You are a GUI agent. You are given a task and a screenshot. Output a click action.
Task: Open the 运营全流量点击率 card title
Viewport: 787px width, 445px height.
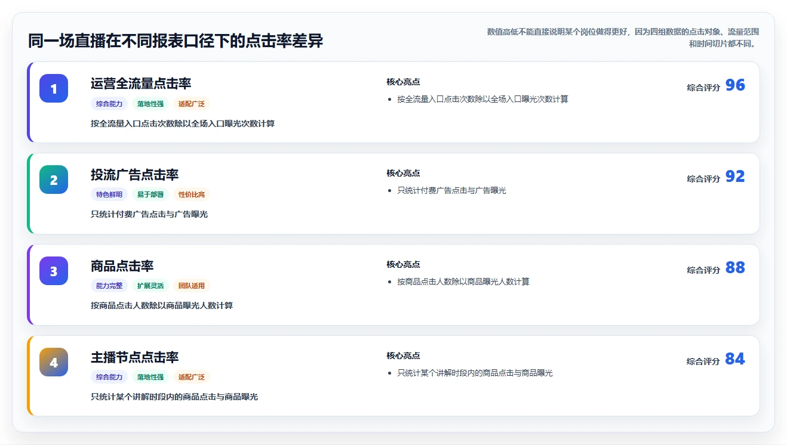(x=141, y=84)
